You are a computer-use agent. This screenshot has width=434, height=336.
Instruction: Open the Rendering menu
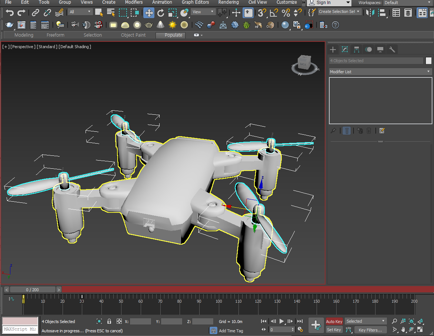coord(228,2)
